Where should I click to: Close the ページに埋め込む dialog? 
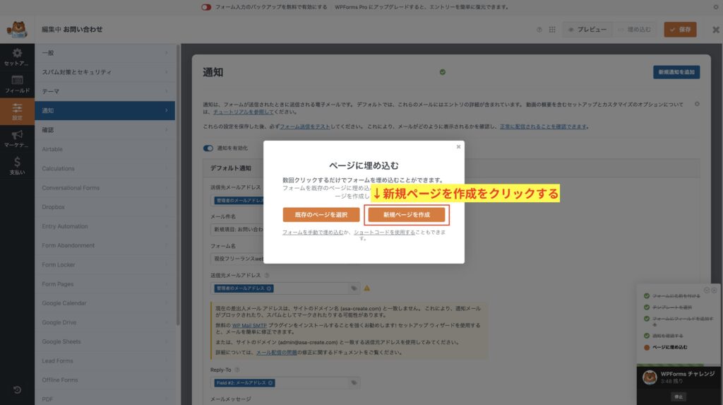pyautogui.click(x=458, y=147)
